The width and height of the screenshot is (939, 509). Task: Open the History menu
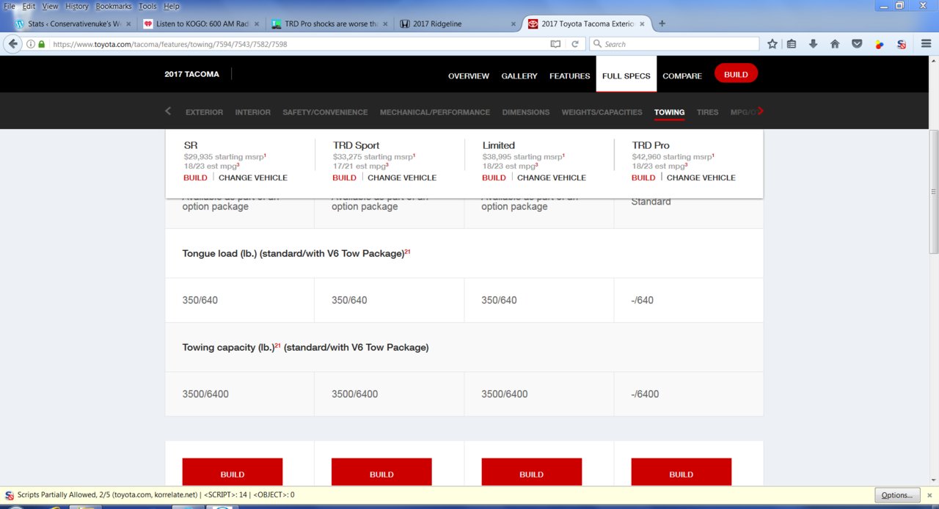(x=77, y=6)
